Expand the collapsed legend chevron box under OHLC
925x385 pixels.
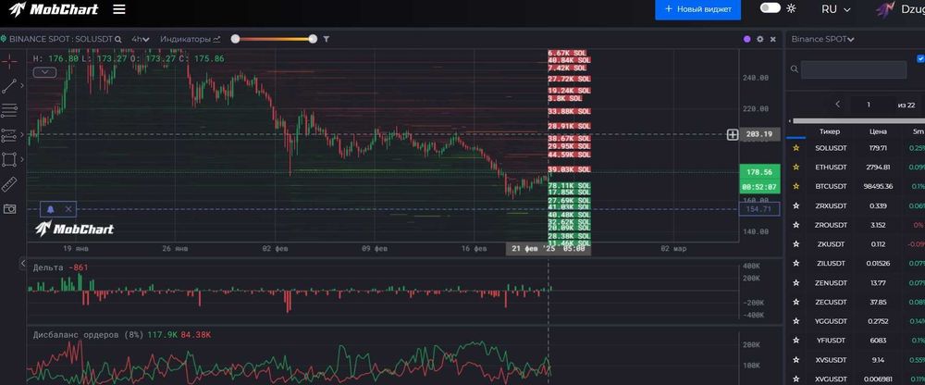pos(44,72)
